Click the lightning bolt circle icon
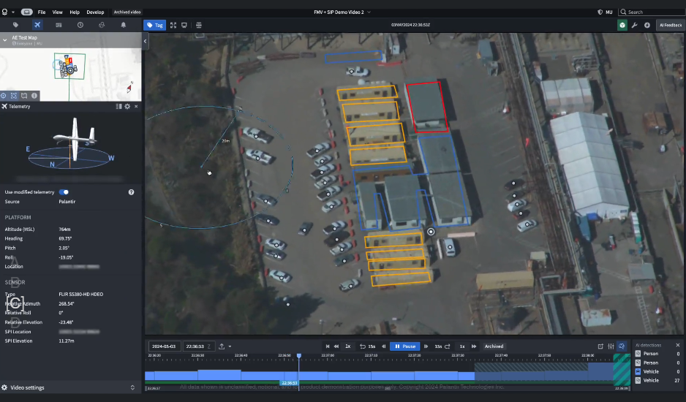Screen dimensions: 686x402 [x=647, y=26]
